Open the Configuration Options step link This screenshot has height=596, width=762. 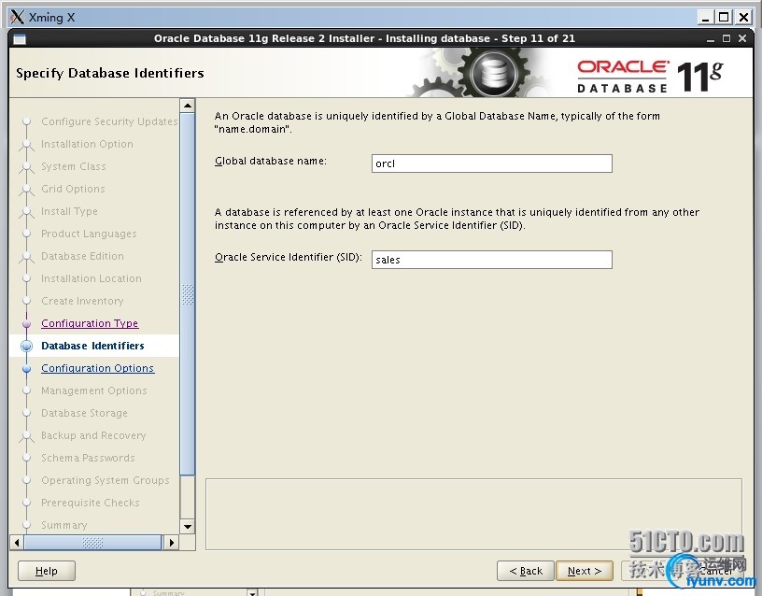pyautogui.click(x=98, y=368)
